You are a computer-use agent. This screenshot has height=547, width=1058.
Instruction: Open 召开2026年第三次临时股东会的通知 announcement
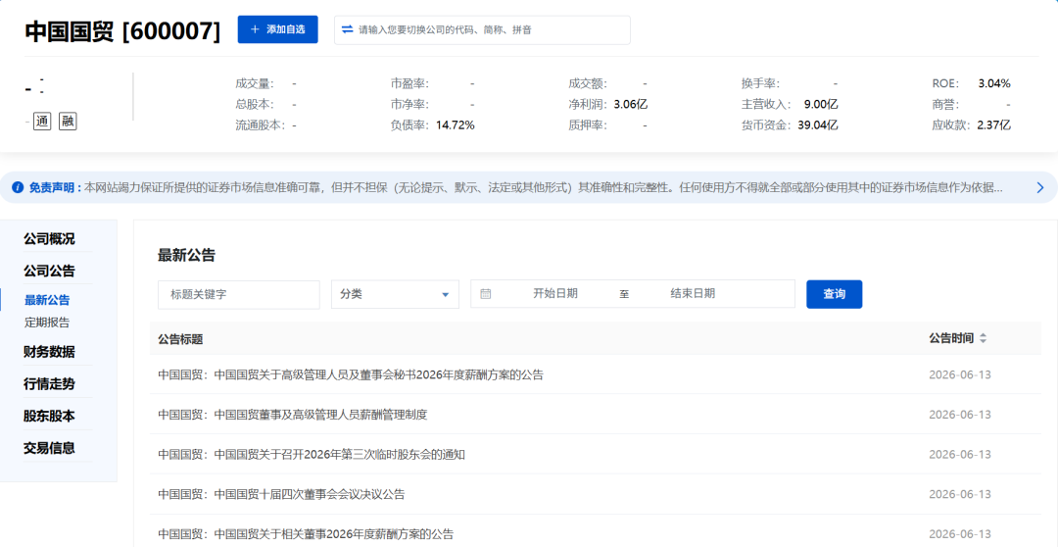[312, 455]
